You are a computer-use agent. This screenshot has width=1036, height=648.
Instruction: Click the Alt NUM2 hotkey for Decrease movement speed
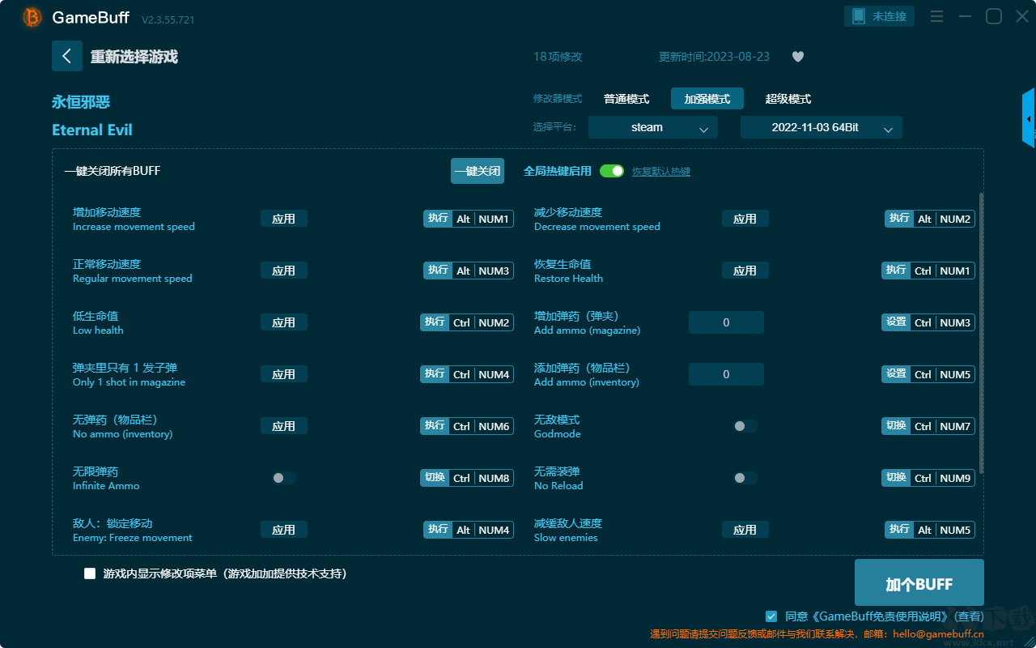[x=930, y=219]
